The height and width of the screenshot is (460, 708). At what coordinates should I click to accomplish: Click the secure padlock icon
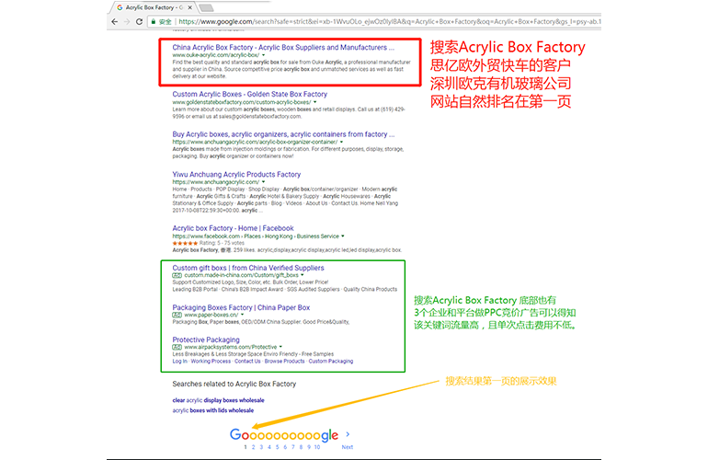click(154, 22)
